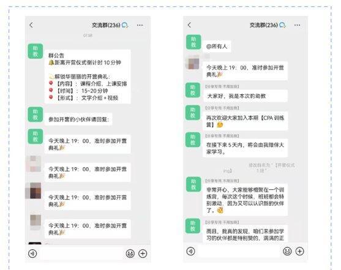This screenshot has height=270, width=341.
Task: Click the message input field in right chat
Action: [239, 251]
